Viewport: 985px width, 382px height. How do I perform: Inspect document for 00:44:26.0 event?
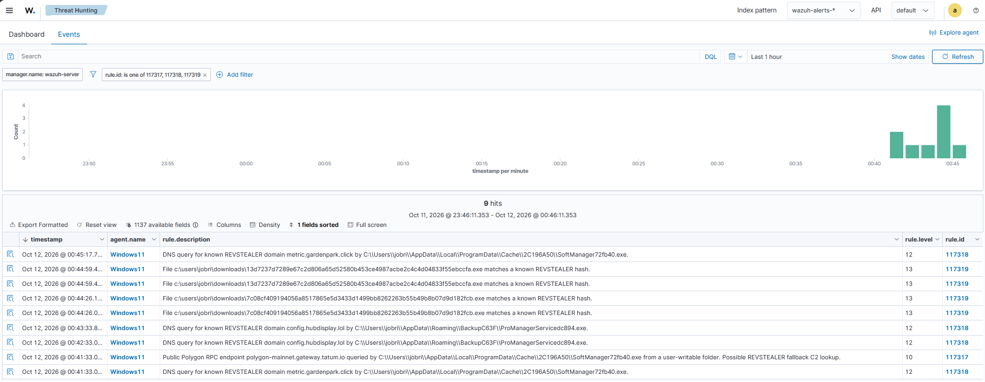click(x=10, y=313)
